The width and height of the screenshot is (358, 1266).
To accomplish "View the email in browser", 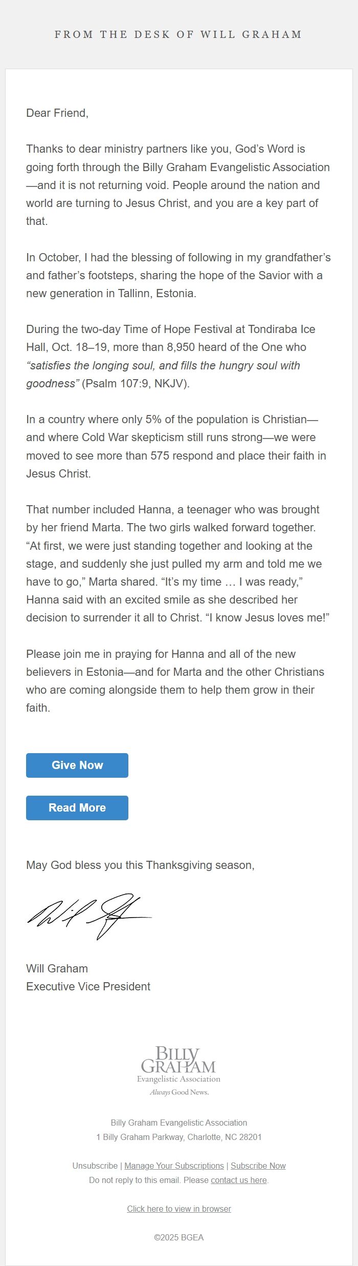I will point(178,1209).
